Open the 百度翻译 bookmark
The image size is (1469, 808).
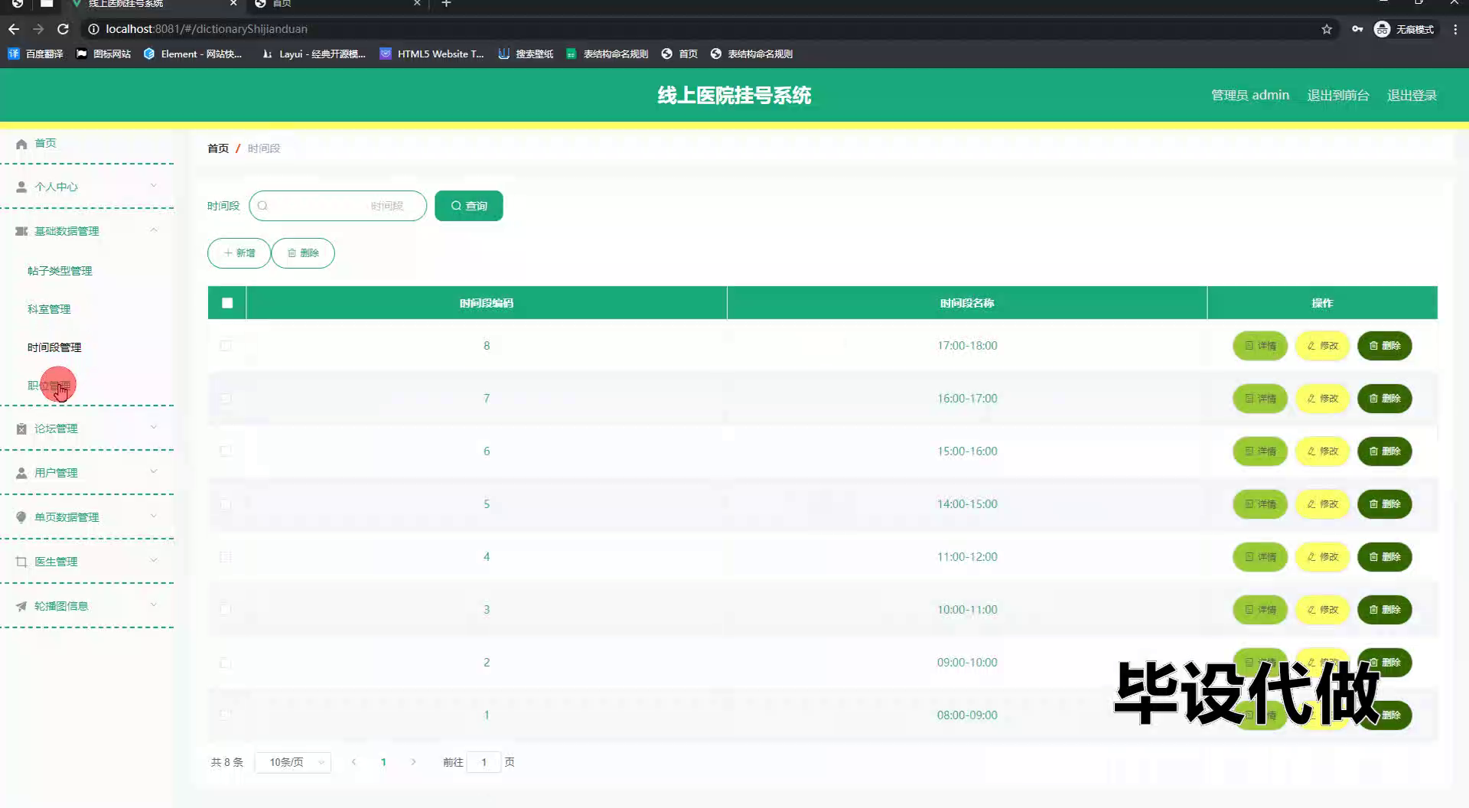[x=35, y=54]
